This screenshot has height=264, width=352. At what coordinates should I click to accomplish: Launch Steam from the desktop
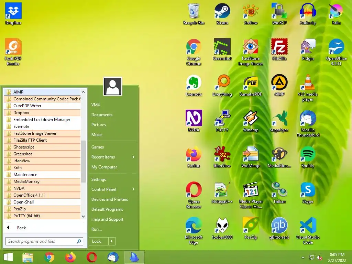coord(222,14)
